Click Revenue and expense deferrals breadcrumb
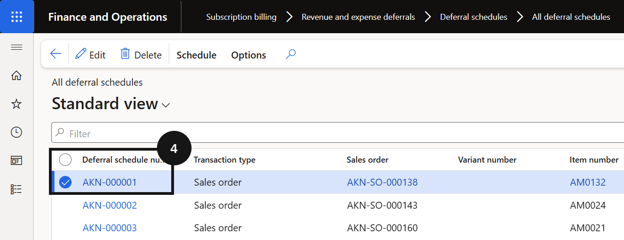 tap(358, 17)
